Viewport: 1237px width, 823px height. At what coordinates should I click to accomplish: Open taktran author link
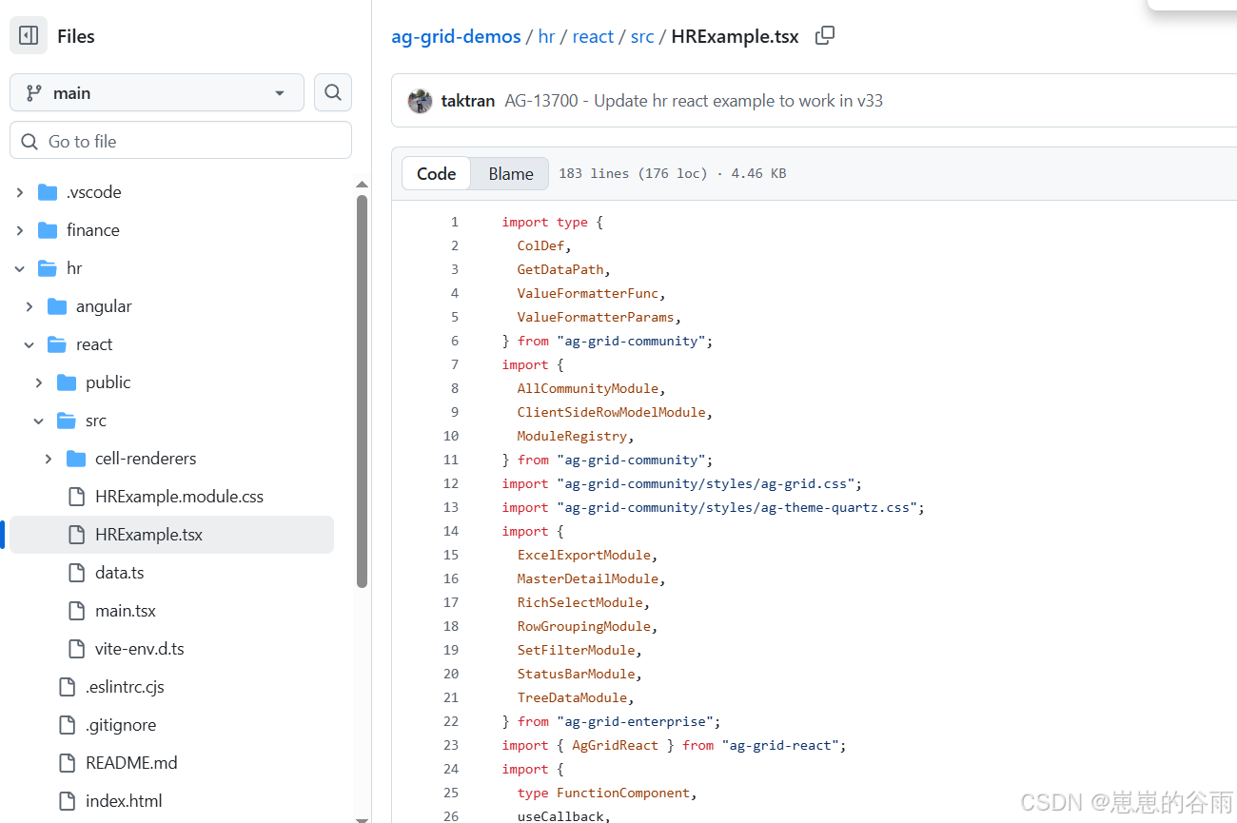468,101
